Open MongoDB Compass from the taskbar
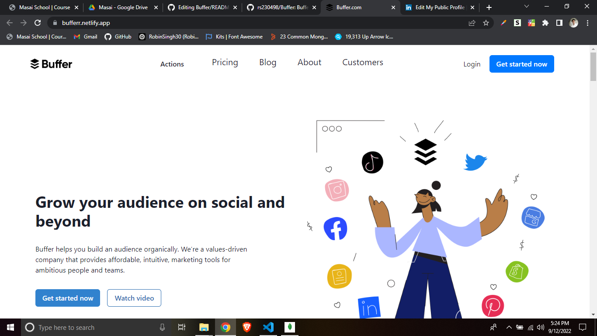This screenshot has width=597, height=336. [290, 327]
